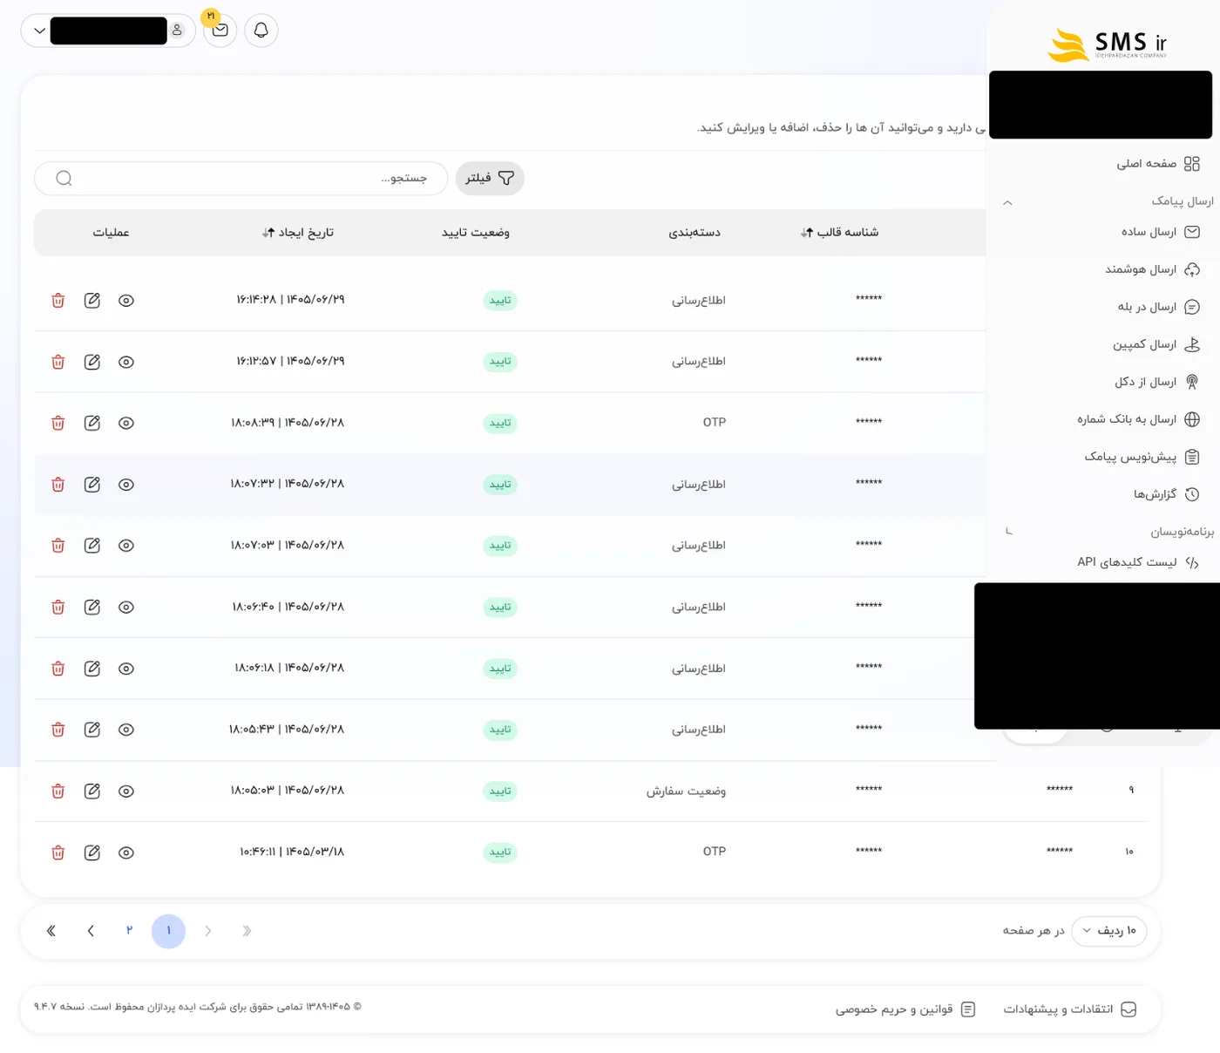The image size is (1220, 1053).
Task: Open انتقادات و پیشنهادات link
Action: pyautogui.click(x=1070, y=1009)
